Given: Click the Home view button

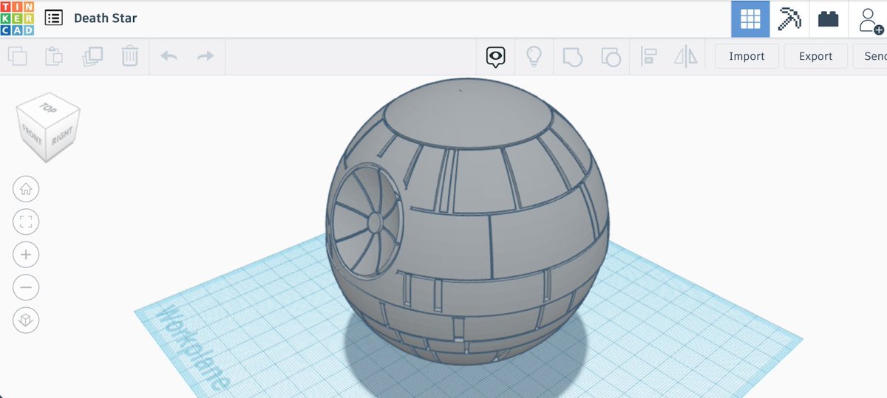Looking at the screenshot, I should pos(26,189).
